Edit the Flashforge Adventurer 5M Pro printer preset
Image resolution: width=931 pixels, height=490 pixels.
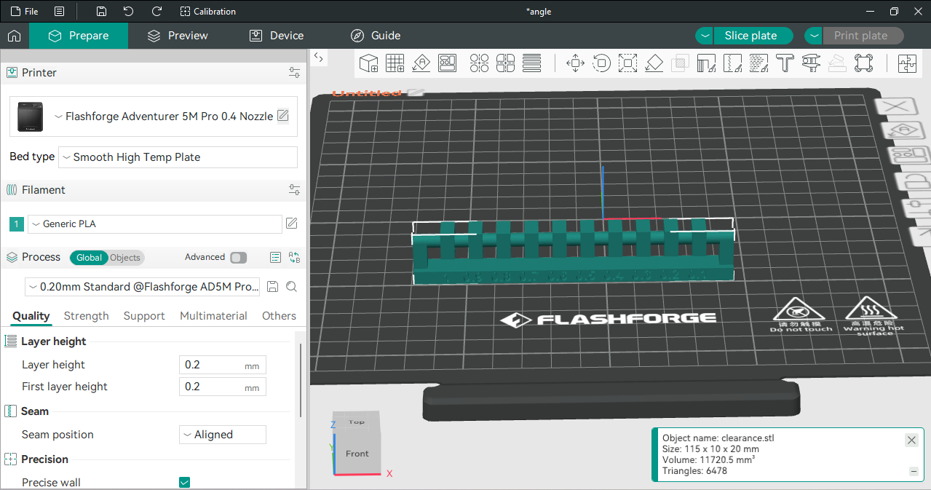(283, 116)
